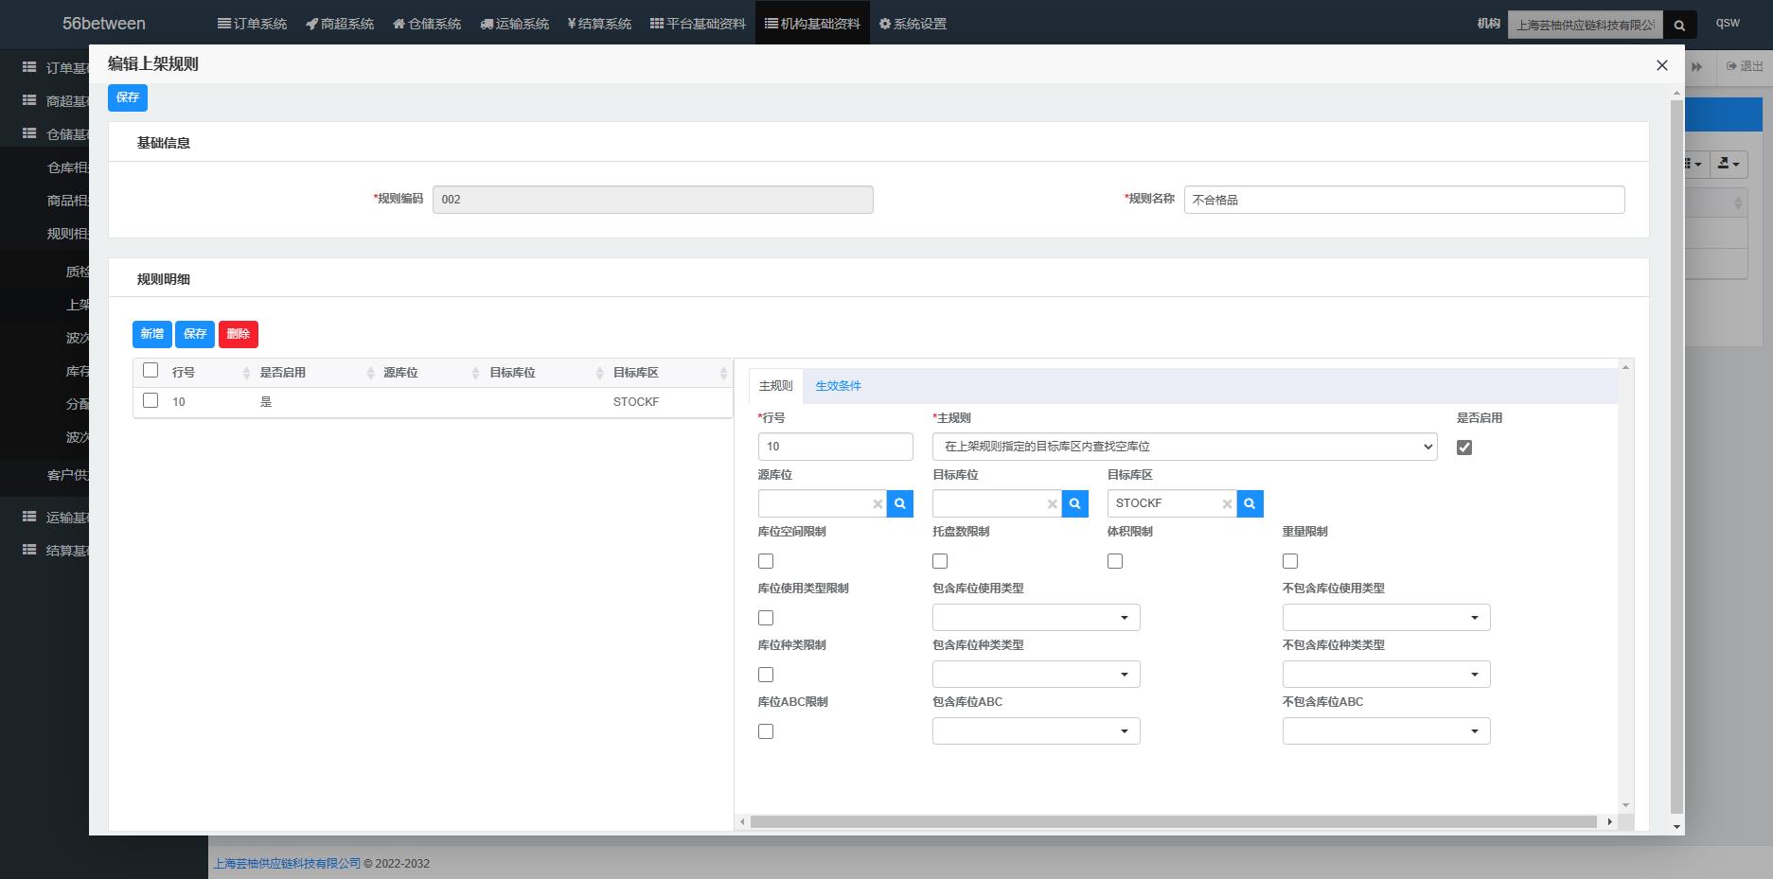1773x879 pixels.
Task: Switch to the 主规则 tab
Action: pos(776,386)
